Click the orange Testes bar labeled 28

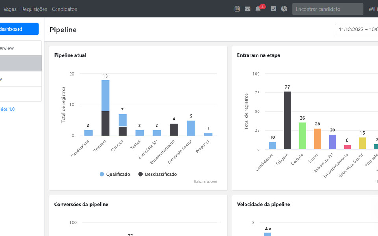tap(317, 139)
